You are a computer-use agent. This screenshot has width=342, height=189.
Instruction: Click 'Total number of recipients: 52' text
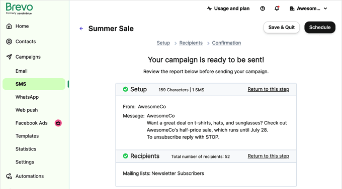[201, 156]
